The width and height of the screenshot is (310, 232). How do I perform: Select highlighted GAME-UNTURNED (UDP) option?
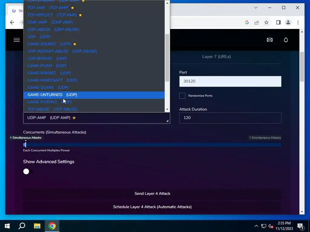(x=94, y=95)
